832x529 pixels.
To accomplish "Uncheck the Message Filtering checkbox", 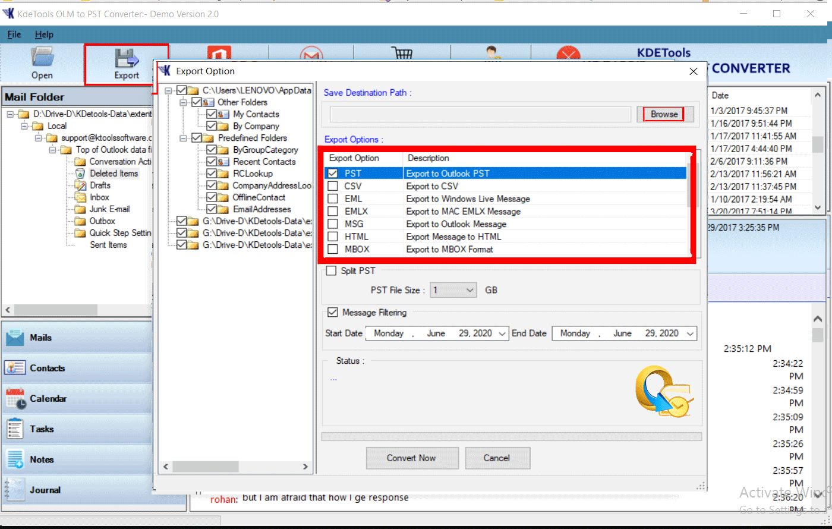I will coord(333,313).
